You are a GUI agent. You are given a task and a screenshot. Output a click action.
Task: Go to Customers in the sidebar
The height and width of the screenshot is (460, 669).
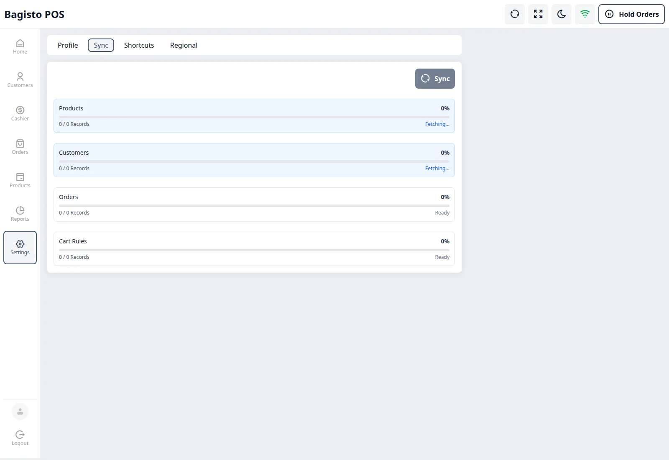pyautogui.click(x=20, y=80)
